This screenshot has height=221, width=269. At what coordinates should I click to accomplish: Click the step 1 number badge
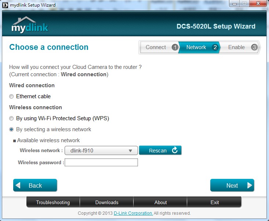tap(175, 47)
